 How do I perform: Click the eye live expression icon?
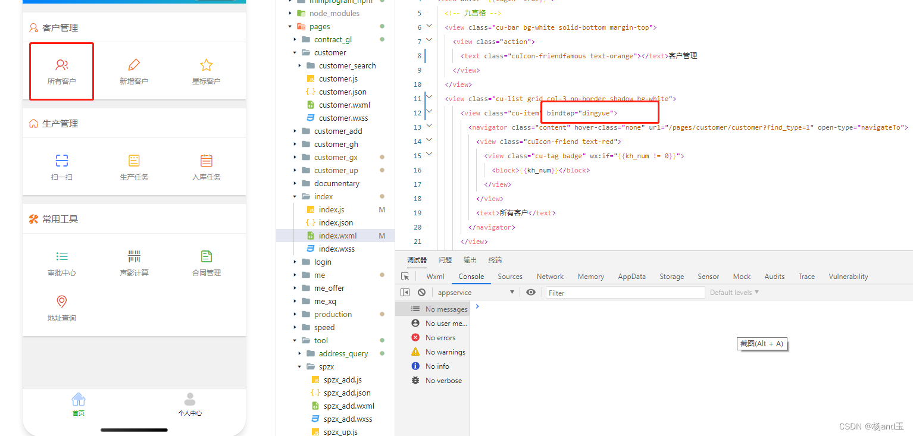pos(531,293)
